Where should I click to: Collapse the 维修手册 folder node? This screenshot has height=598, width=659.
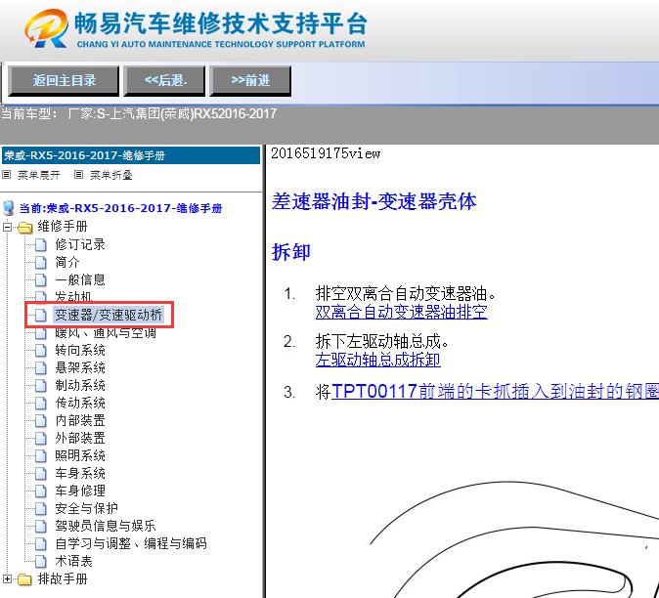[7, 227]
